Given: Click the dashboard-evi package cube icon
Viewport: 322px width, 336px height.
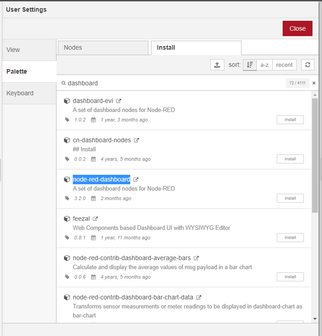Looking at the screenshot, I should click(x=67, y=101).
